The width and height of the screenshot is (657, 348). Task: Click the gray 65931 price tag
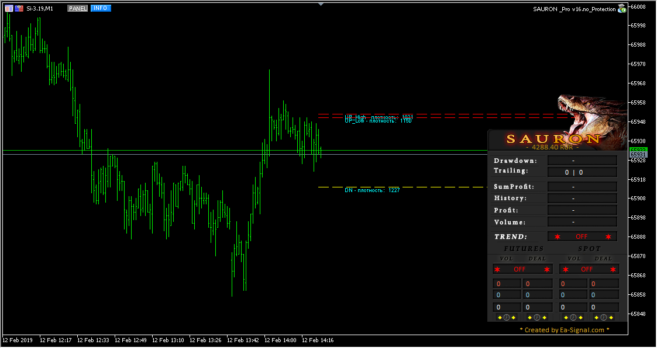[x=639, y=155]
